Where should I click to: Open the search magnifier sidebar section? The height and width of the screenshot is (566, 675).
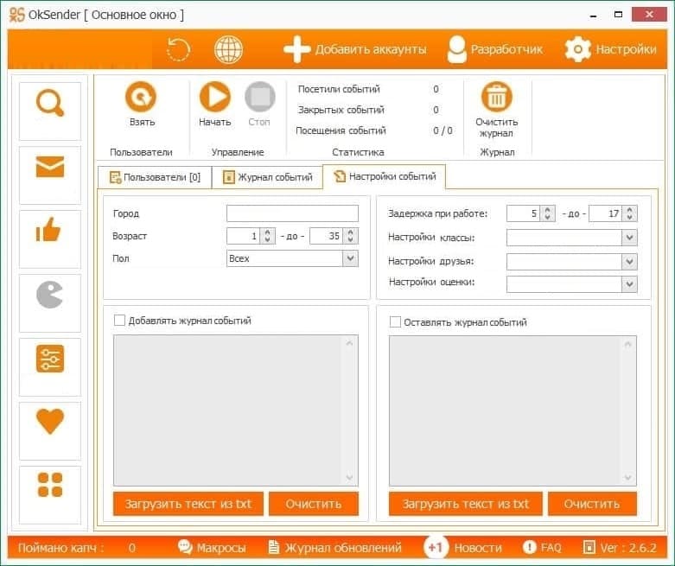coord(50,111)
